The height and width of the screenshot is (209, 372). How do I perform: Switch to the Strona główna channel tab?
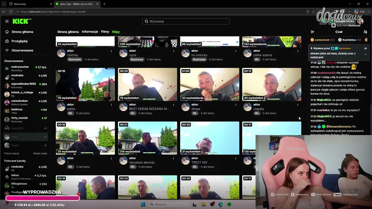click(68, 32)
